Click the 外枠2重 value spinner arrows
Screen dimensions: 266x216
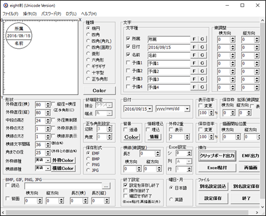(x=187, y=136)
